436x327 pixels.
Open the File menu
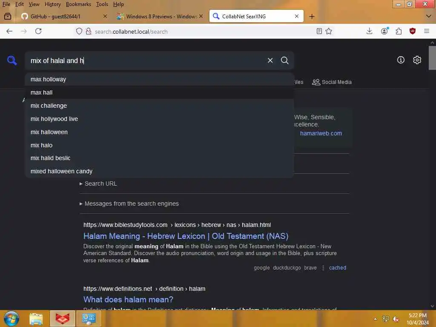[x=6, y=4]
